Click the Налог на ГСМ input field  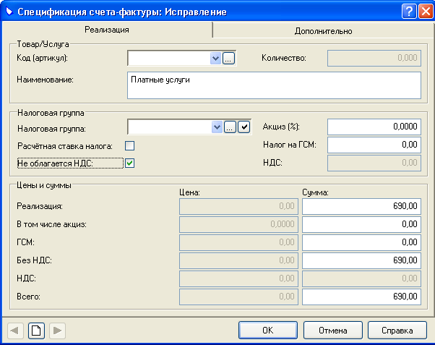point(374,145)
